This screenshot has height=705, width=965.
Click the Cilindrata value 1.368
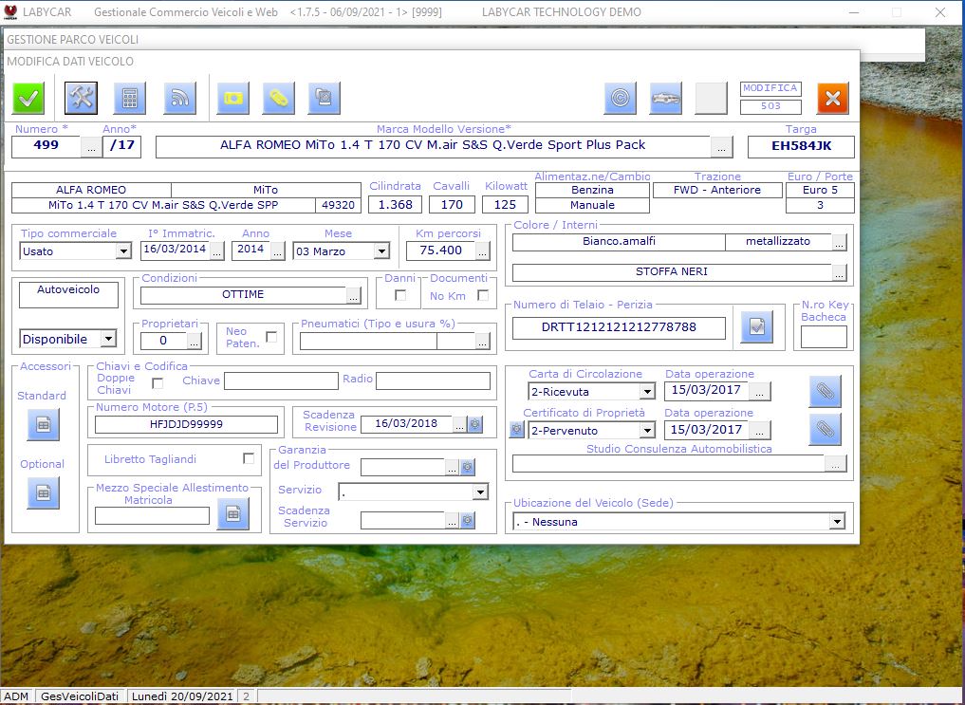(395, 204)
